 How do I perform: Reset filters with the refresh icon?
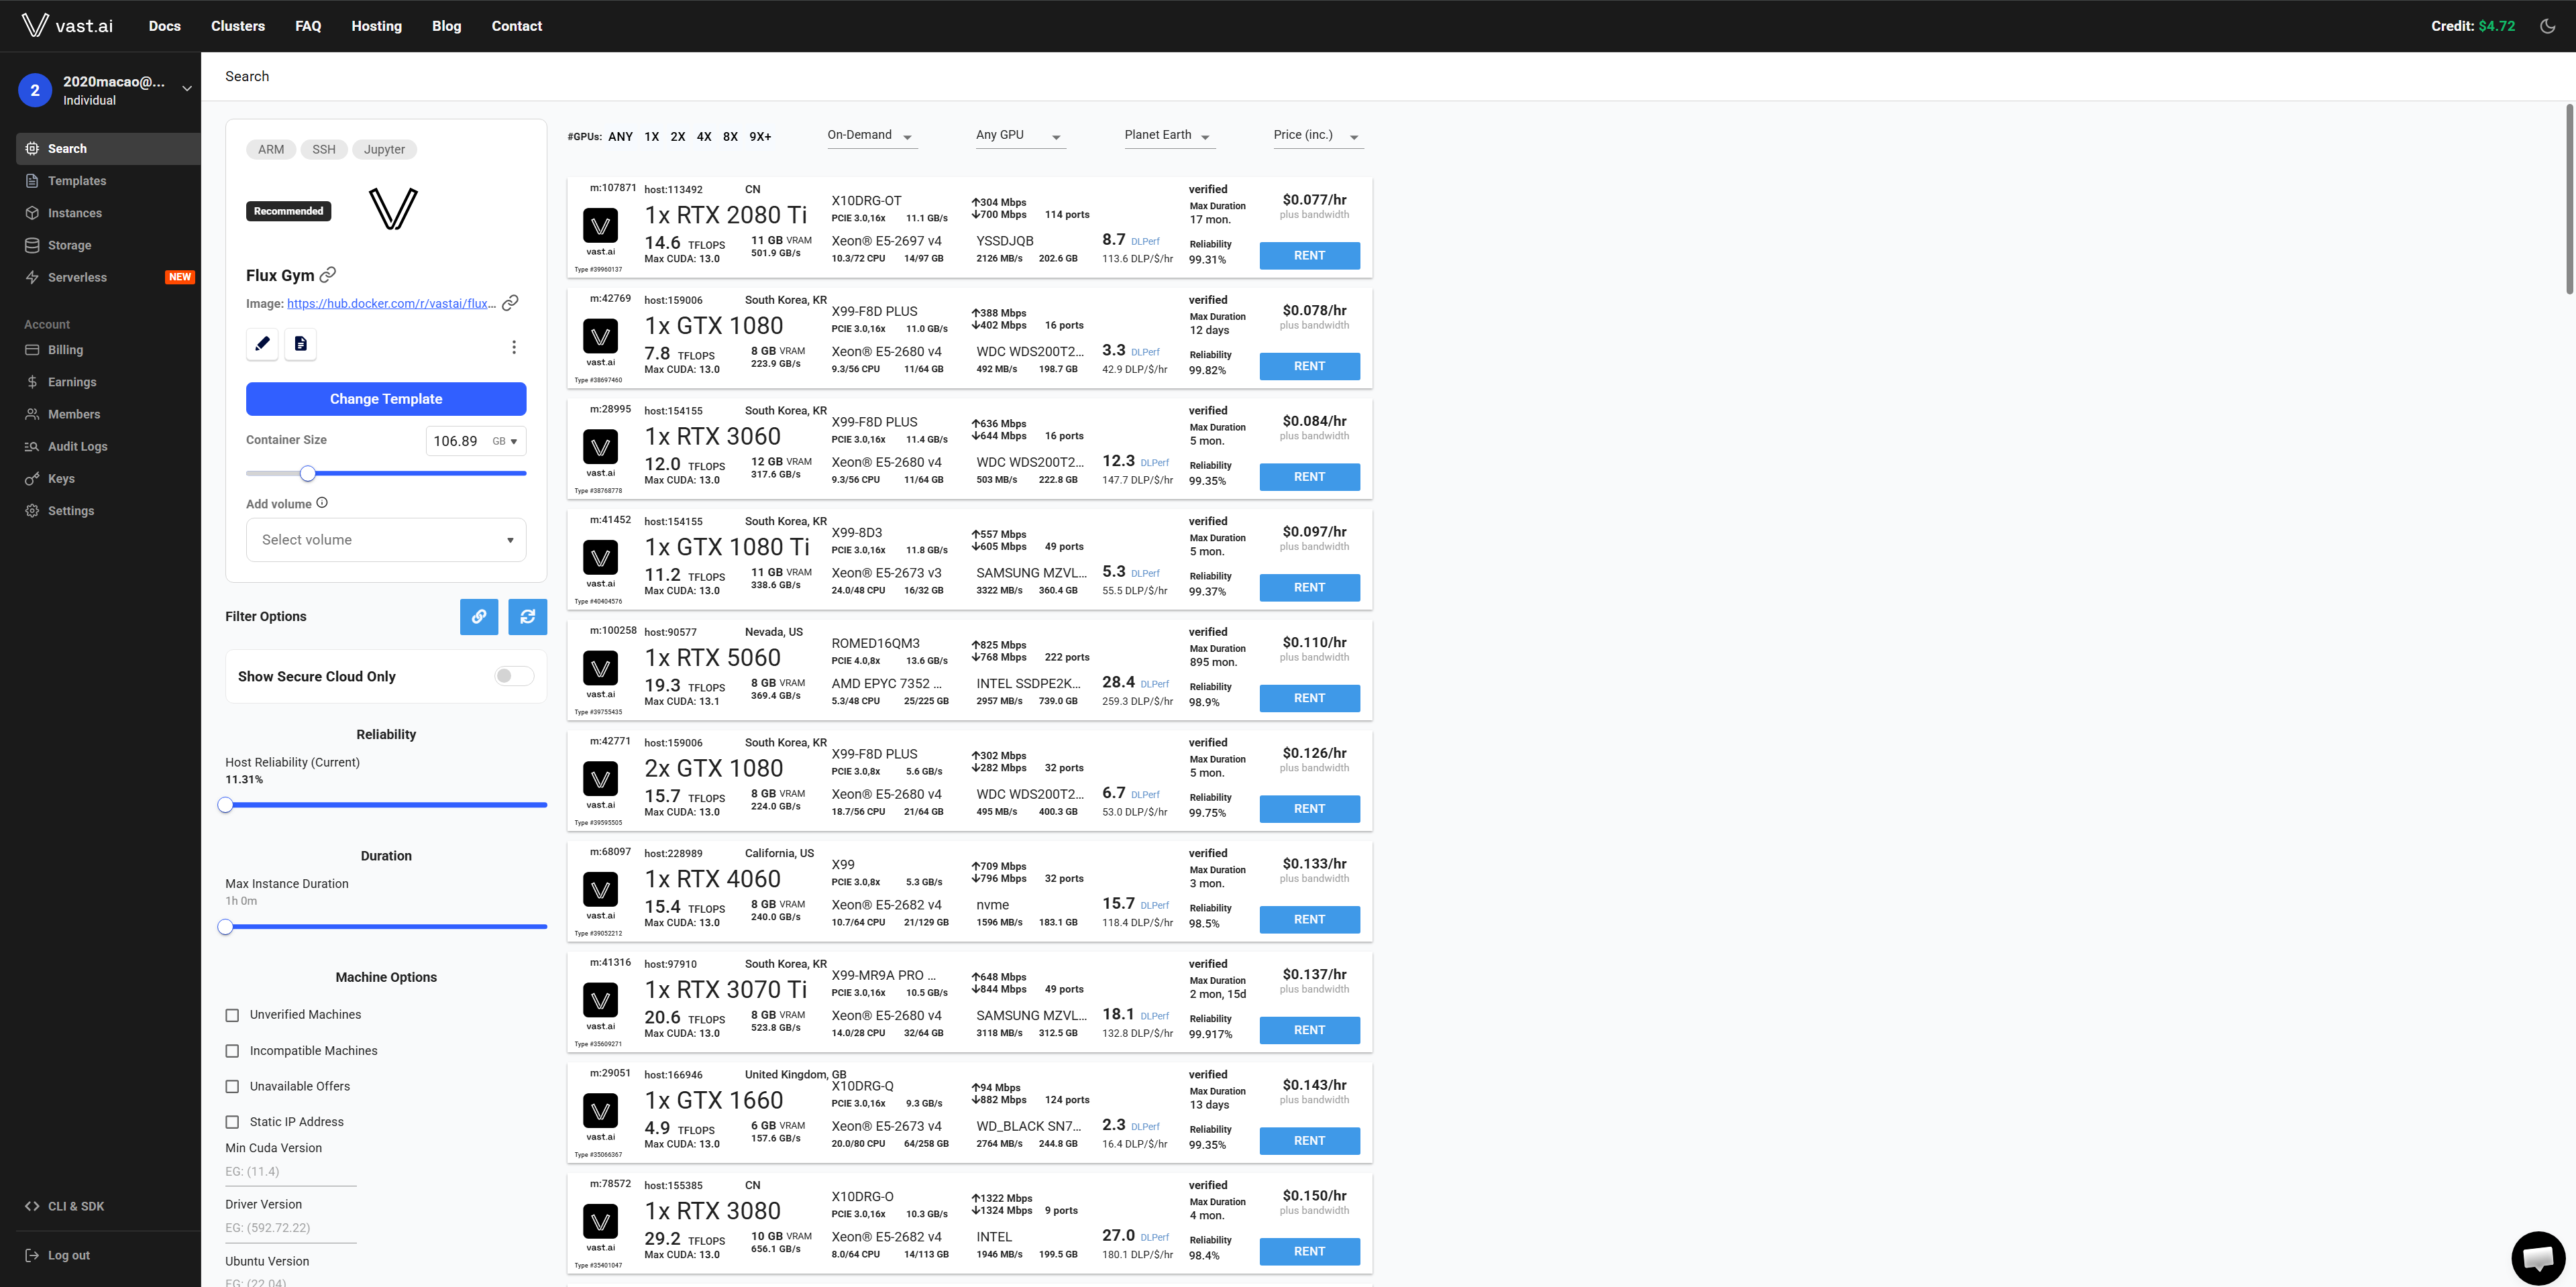(528, 617)
